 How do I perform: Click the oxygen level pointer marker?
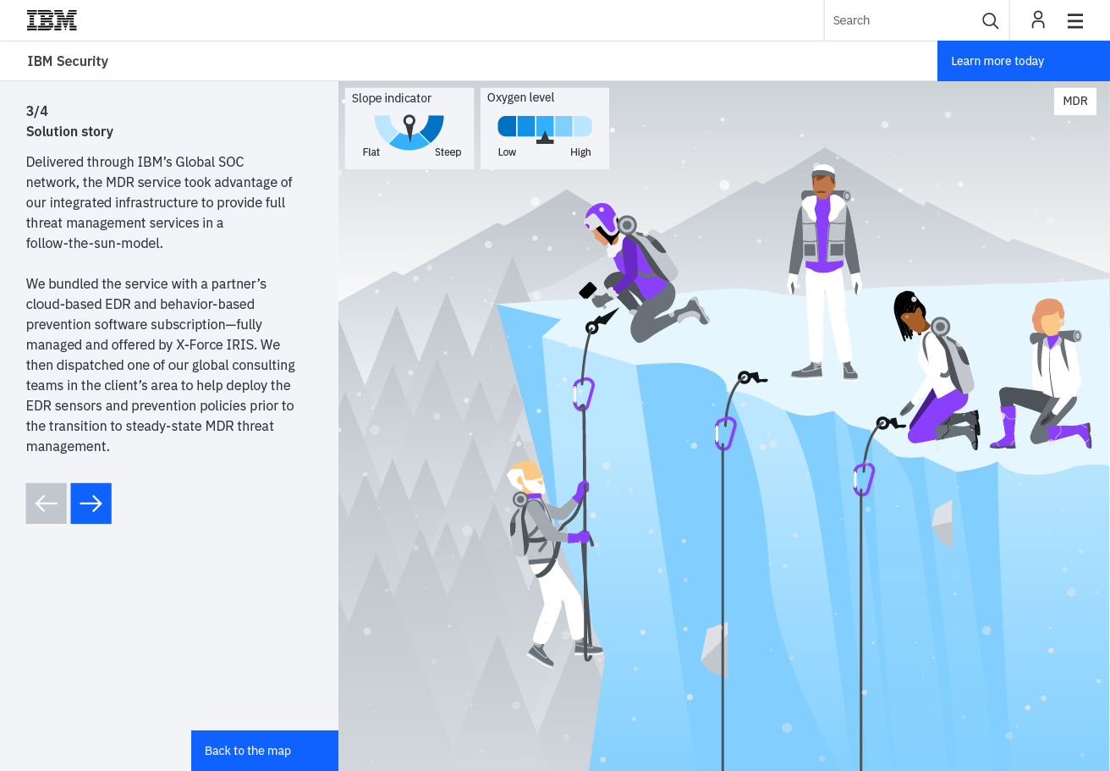(545, 138)
